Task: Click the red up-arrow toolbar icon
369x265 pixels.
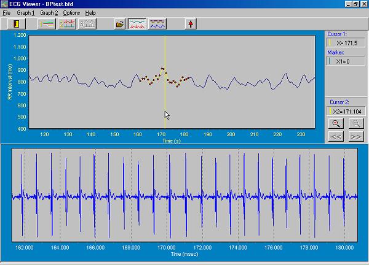Action: point(191,24)
